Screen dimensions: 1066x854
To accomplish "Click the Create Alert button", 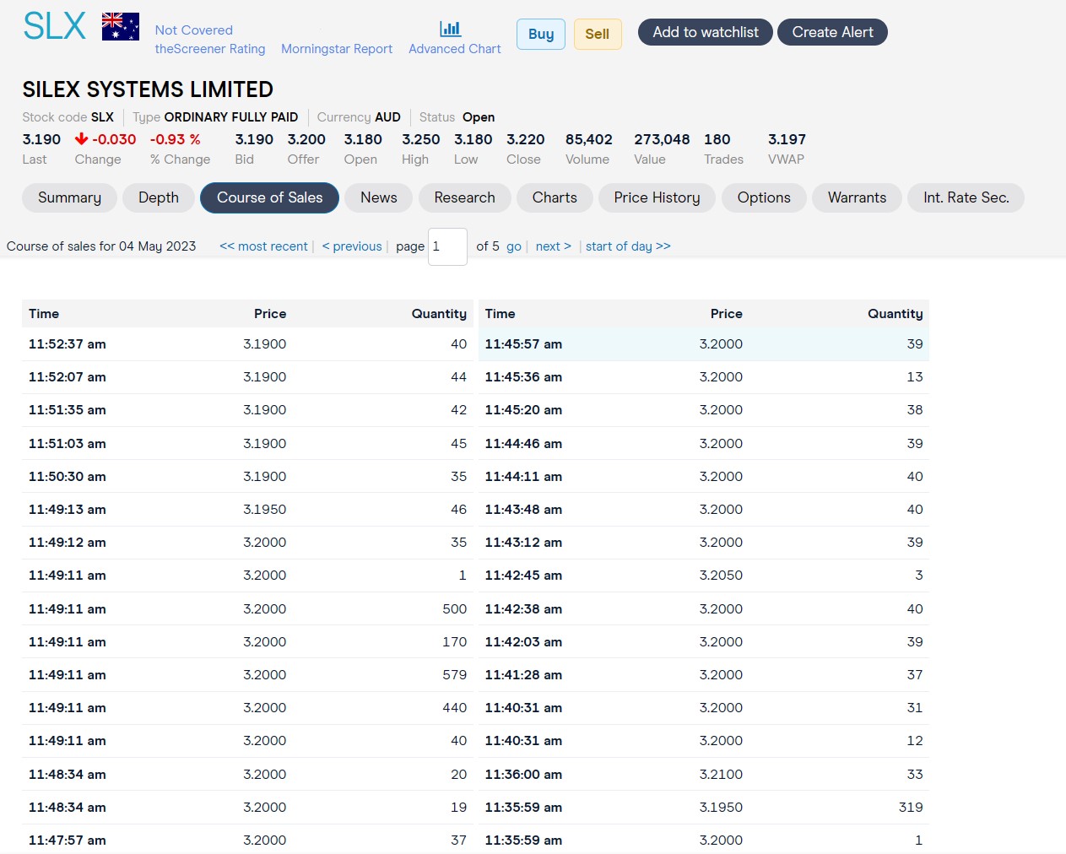I will [832, 32].
